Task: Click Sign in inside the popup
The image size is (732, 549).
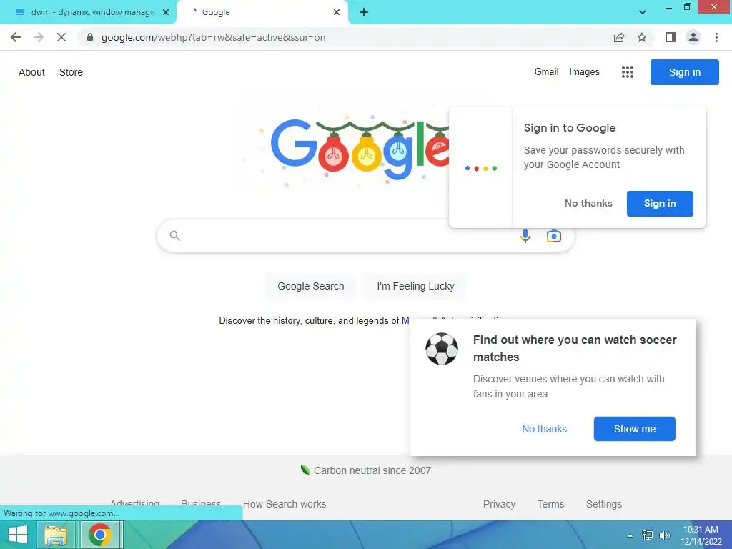Action: [660, 204]
